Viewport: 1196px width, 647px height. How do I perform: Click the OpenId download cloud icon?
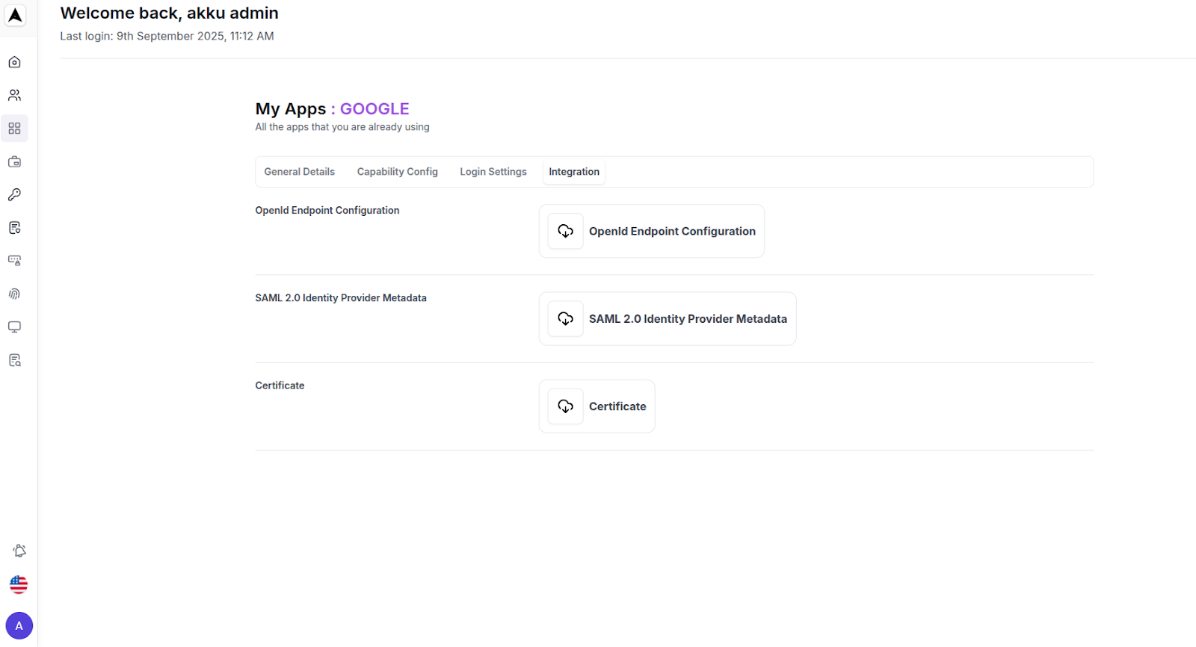click(x=565, y=231)
